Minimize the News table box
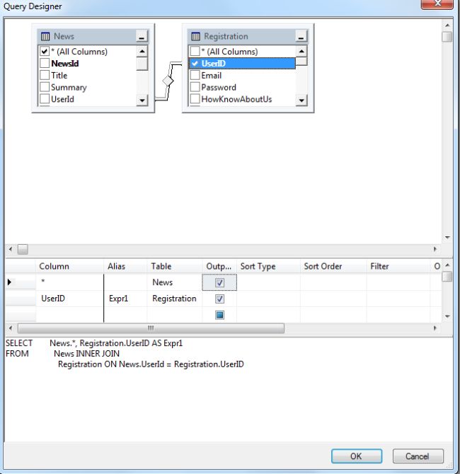Viewport: 460px width, 474px height. (x=142, y=36)
